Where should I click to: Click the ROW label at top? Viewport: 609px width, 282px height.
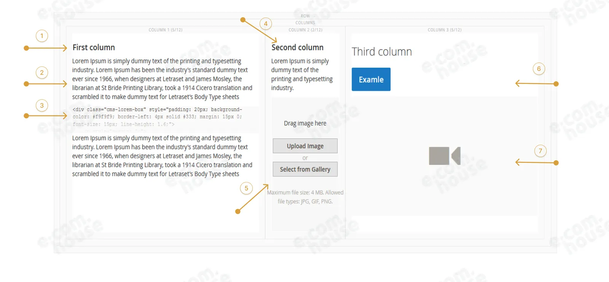305,16
